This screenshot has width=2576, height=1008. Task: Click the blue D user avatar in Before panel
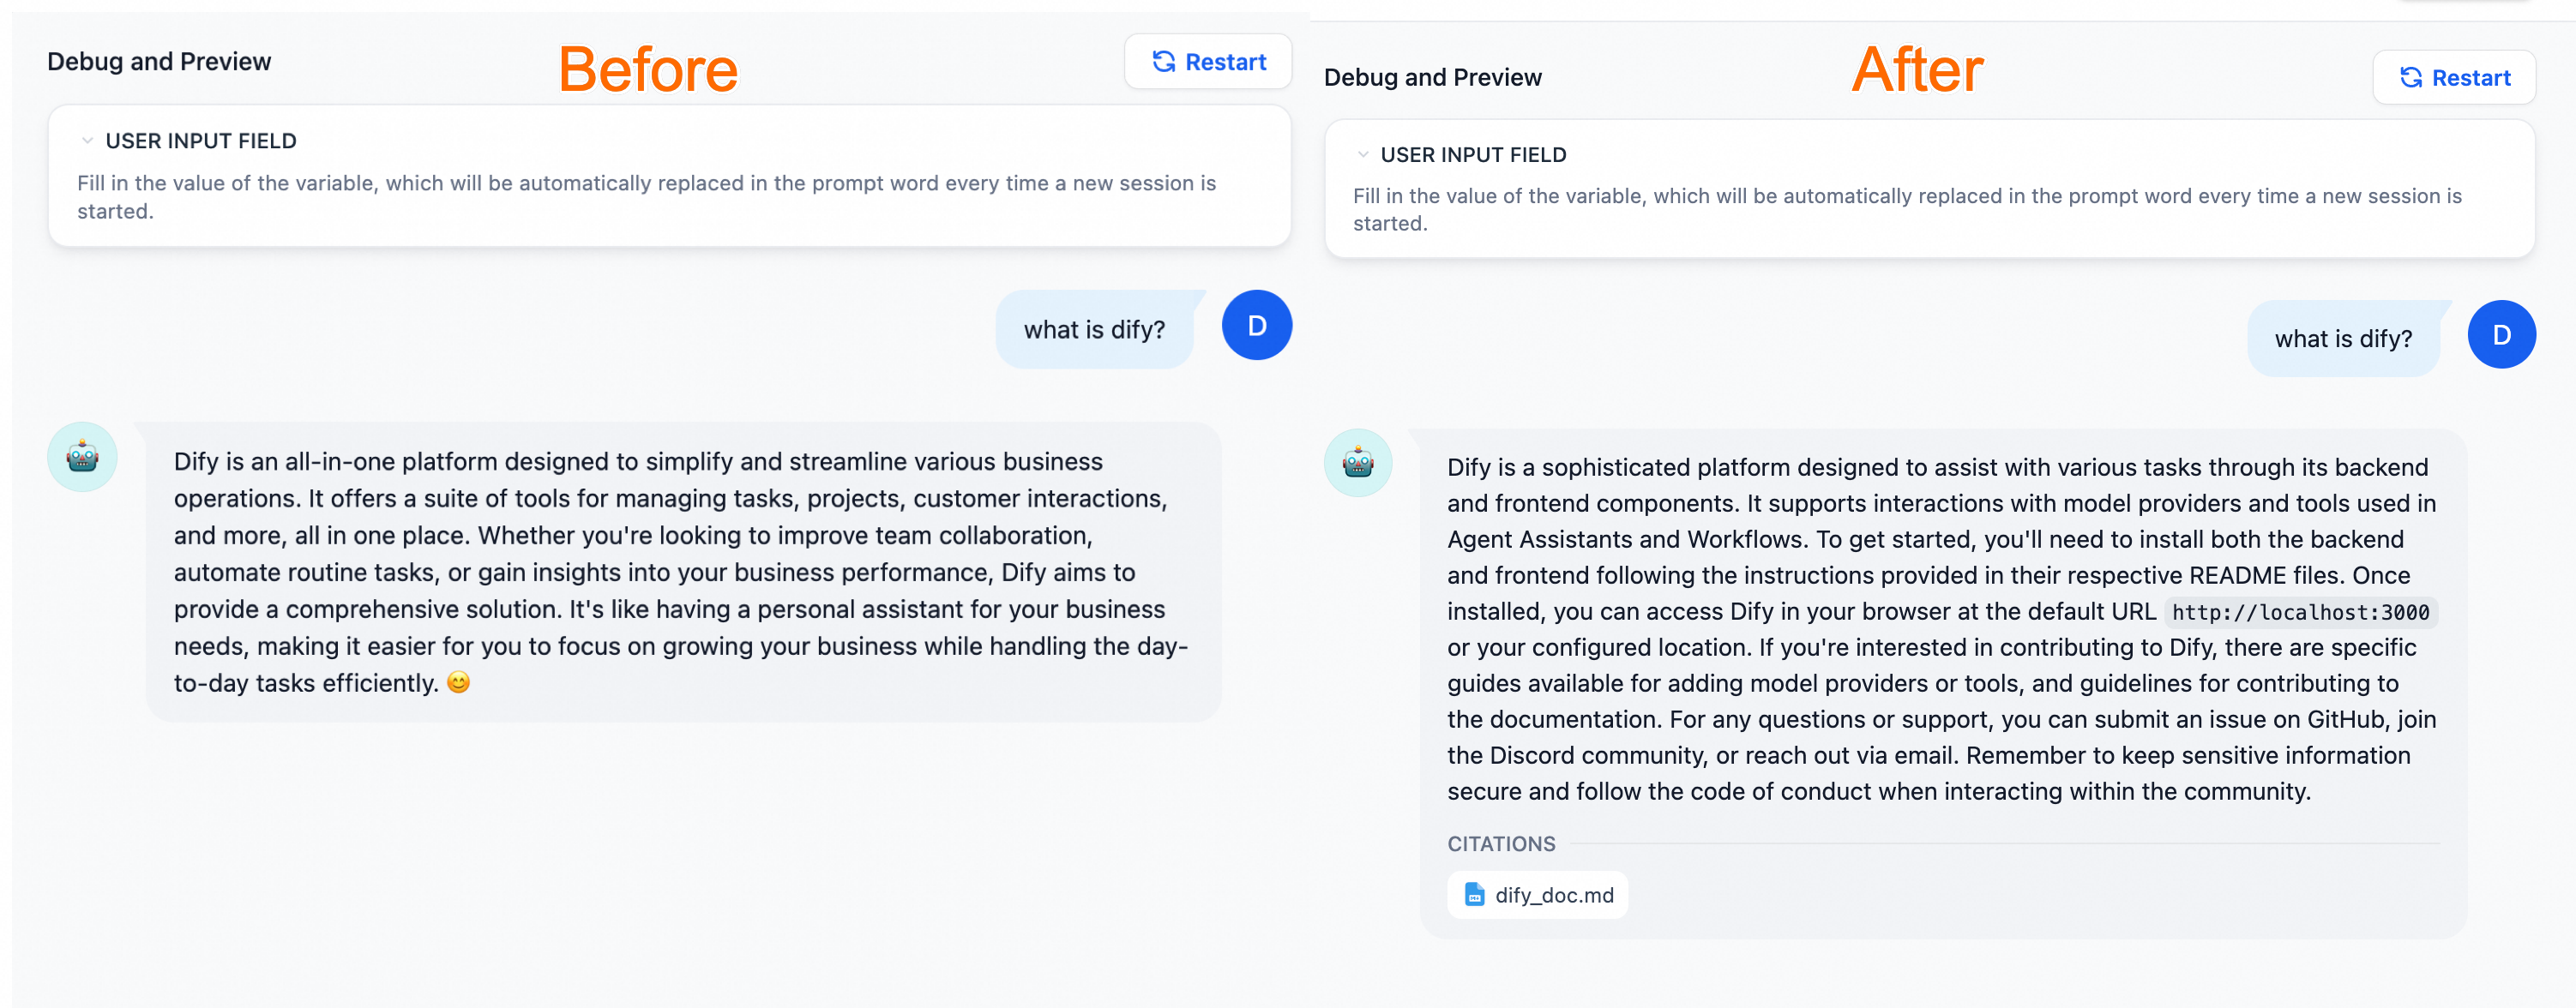point(1257,325)
